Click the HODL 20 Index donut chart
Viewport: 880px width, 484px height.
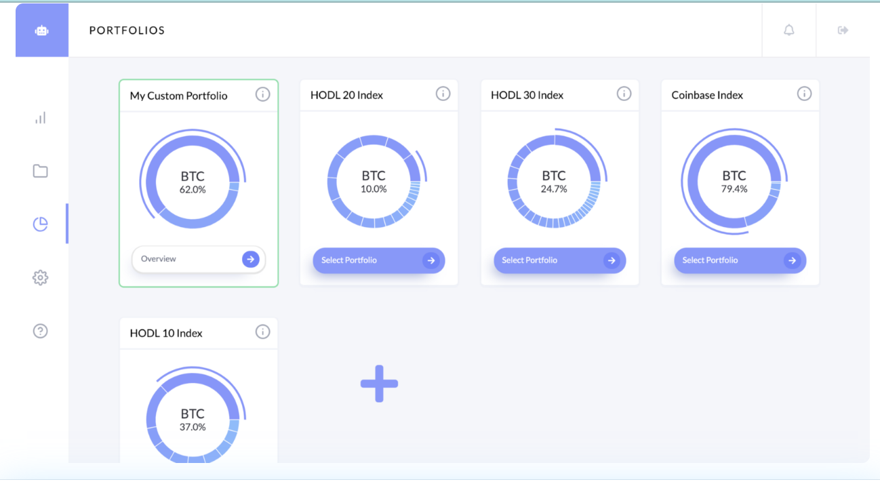click(374, 181)
